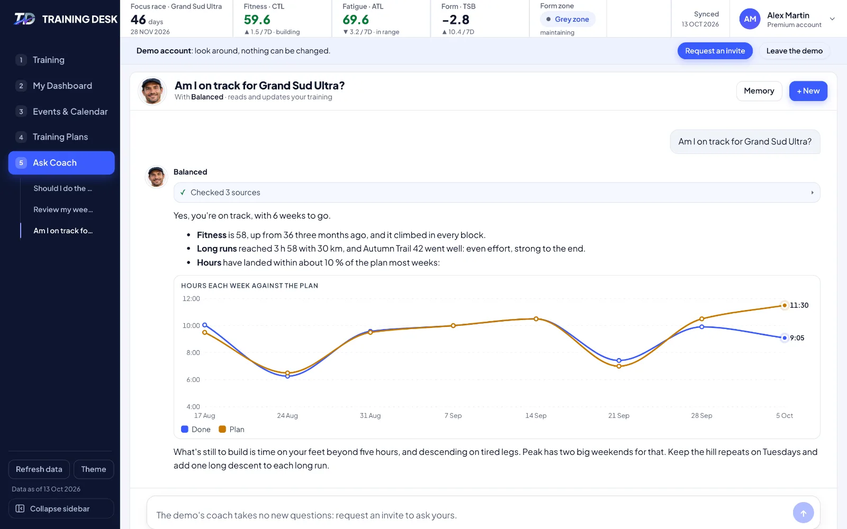
Task: Click the Collapse sidebar panel icon
Action: (x=20, y=508)
